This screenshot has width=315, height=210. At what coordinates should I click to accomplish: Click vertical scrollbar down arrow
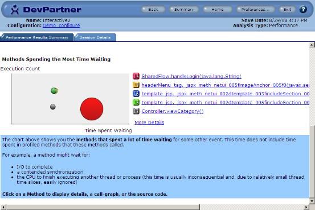pyautogui.click(x=312, y=201)
